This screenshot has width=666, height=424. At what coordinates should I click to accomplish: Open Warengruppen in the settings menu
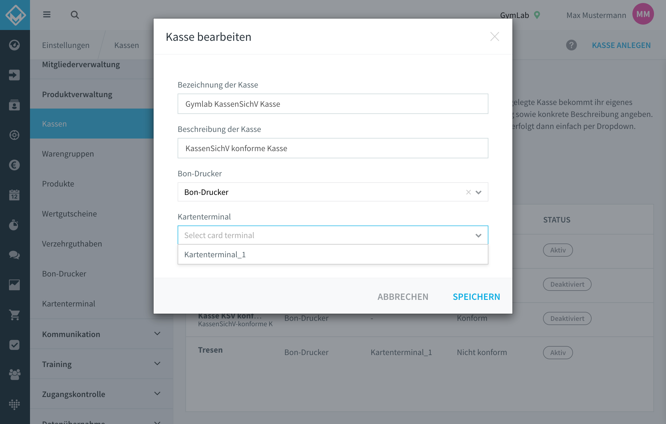coord(68,154)
